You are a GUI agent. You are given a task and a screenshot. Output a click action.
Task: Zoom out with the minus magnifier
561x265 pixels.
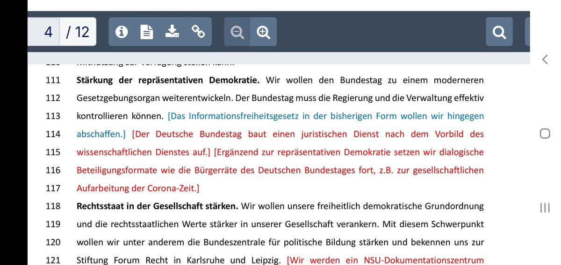point(237,32)
